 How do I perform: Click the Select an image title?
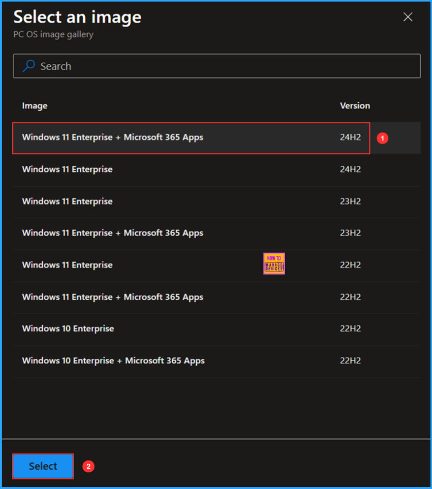(77, 17)
